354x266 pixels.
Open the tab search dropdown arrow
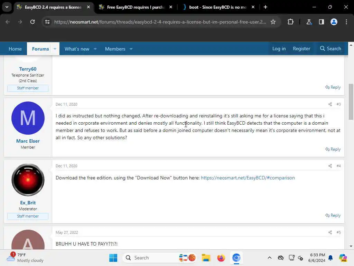tap(7, 7)
